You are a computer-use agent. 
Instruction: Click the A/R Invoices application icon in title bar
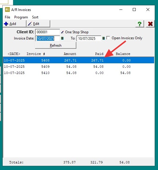[7, 10]
